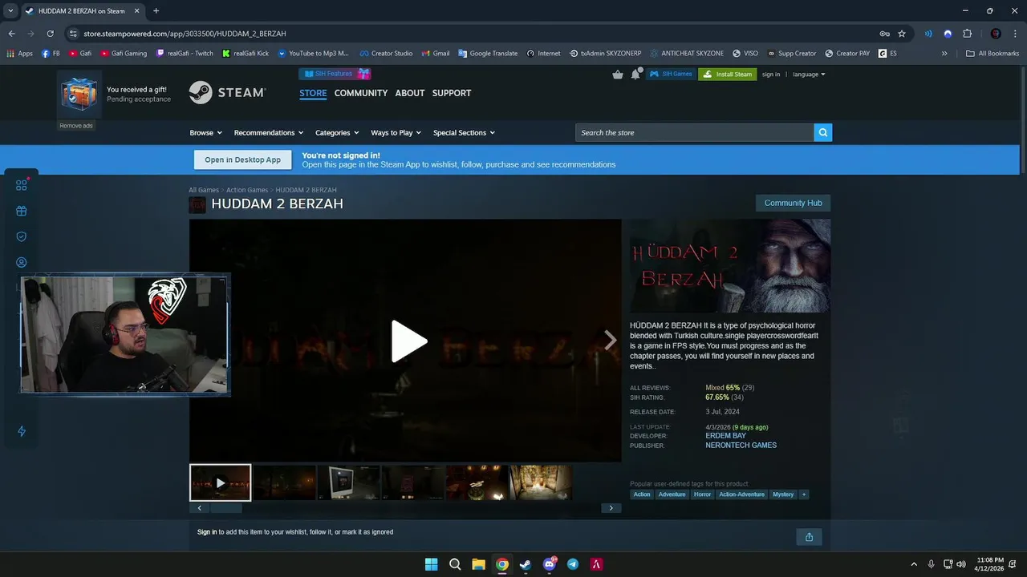Viewport: 1027px width, 577px height.
Task: Click the SIH Features banner
Action: (335, 74)
